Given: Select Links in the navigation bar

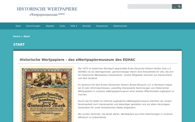Looking at the screenshot, I should [x=62, y=26].
